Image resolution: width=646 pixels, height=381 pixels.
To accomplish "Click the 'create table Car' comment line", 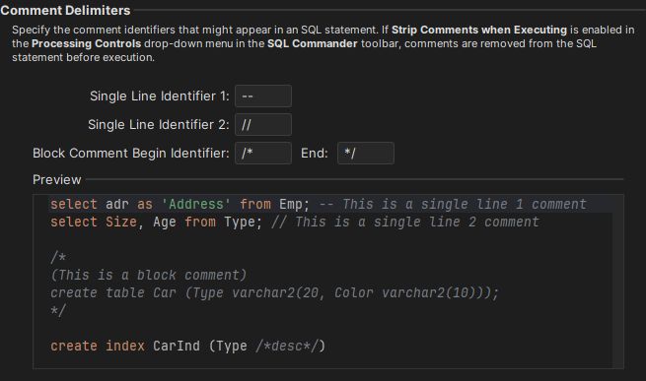I will click(x=275, y=292).
